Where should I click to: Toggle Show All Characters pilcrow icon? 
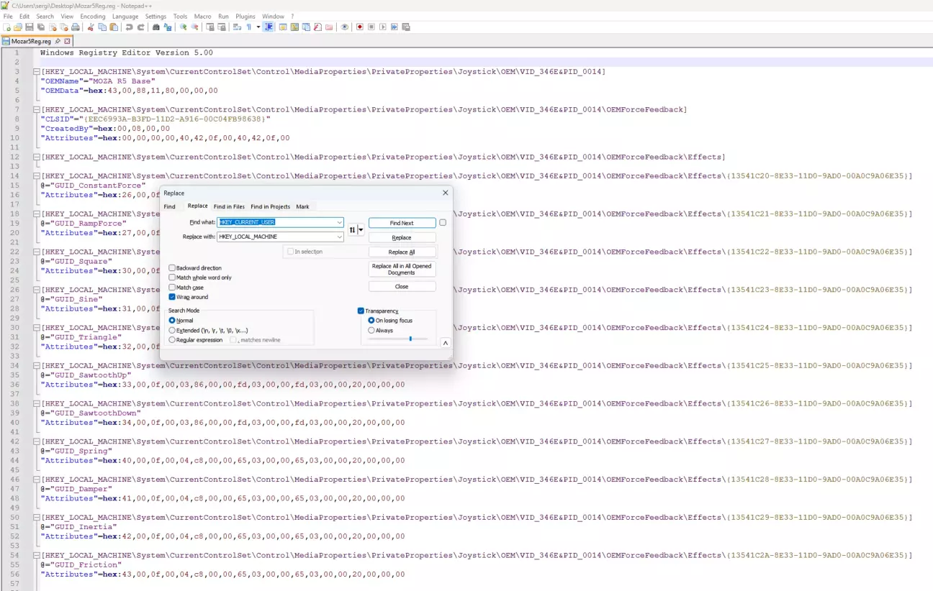click(x=249, y=27)
